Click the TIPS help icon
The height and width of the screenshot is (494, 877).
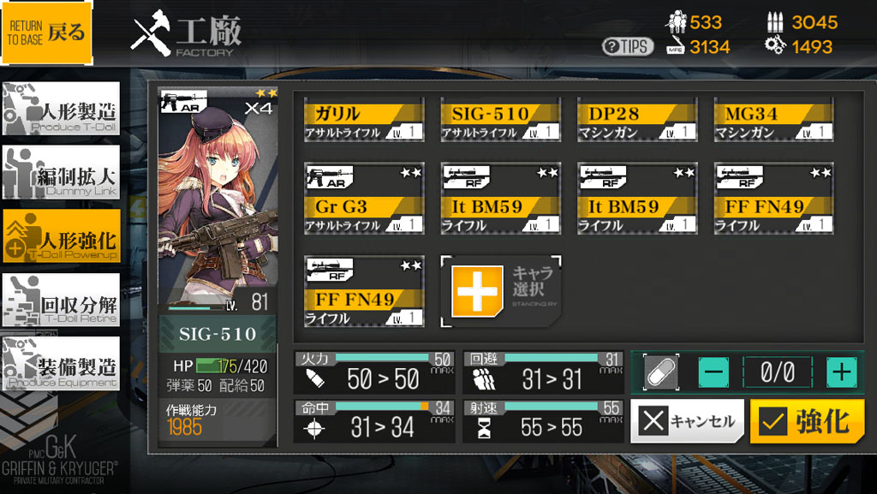pos(628,46)
